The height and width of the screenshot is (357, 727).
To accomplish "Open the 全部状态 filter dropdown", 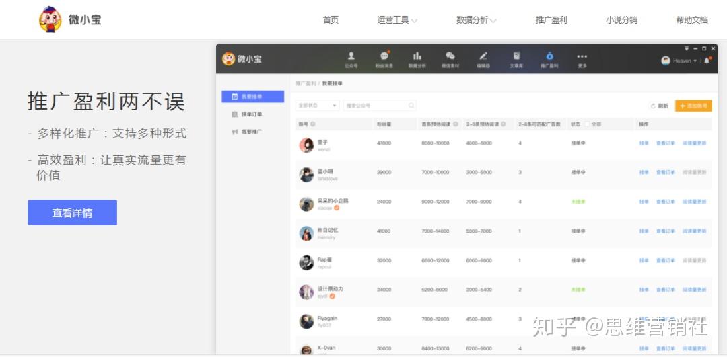I will tap(317, 106).
